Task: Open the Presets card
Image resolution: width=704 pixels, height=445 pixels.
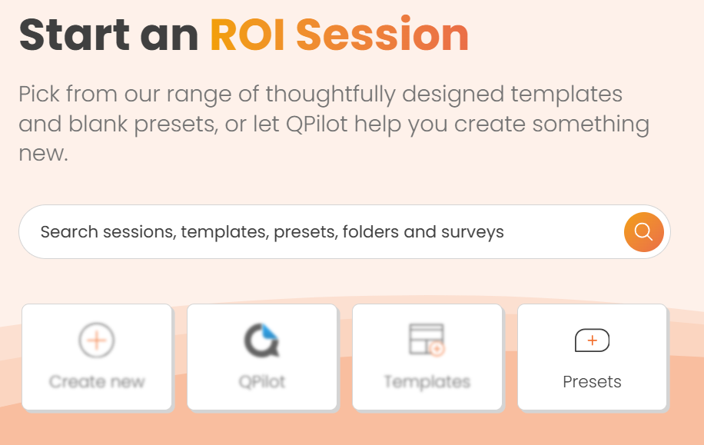Action: click(x=593, y=357)
